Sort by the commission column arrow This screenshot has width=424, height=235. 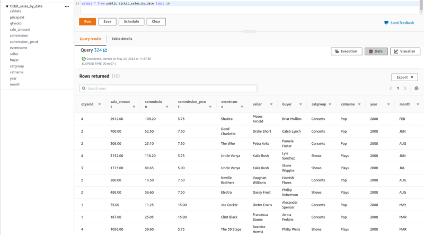tap(167, 107)
